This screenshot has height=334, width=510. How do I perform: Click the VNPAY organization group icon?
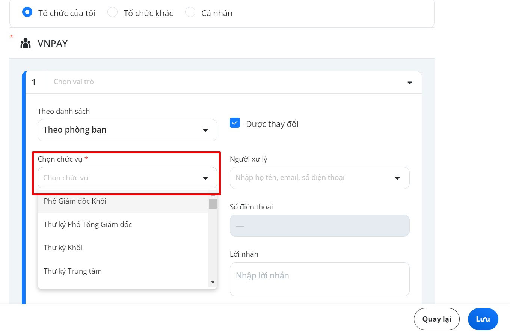pyautogui.click(x=26, y=43)
